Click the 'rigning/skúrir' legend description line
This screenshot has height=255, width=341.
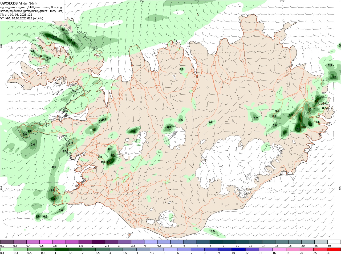[x=31, y=7]
